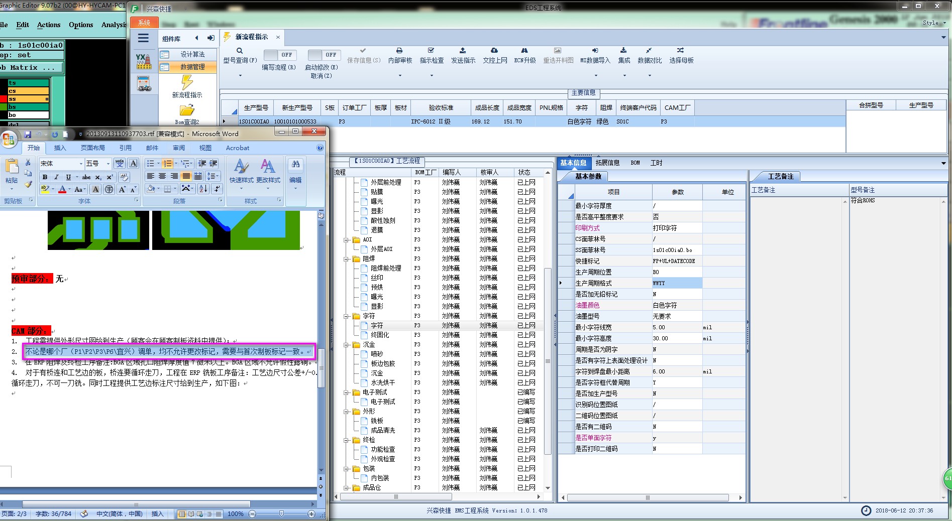Check the 喷砂 process checkbox
Viewport: 952px width, 521px height.
pyautogui.click(x=364, y=354)
